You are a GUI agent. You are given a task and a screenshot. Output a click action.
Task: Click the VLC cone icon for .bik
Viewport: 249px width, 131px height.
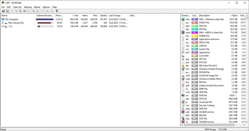pyautogui.click(x=183, y=66)
